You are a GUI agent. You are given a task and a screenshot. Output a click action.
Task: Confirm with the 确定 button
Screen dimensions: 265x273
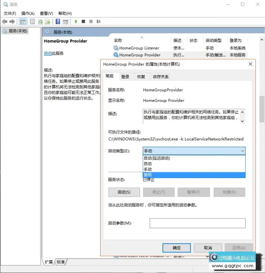176,248
